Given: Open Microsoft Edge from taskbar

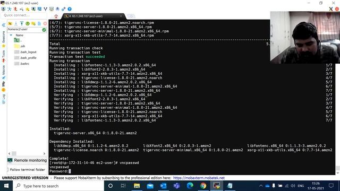Looking at the screenshot, I should point(190,186).
